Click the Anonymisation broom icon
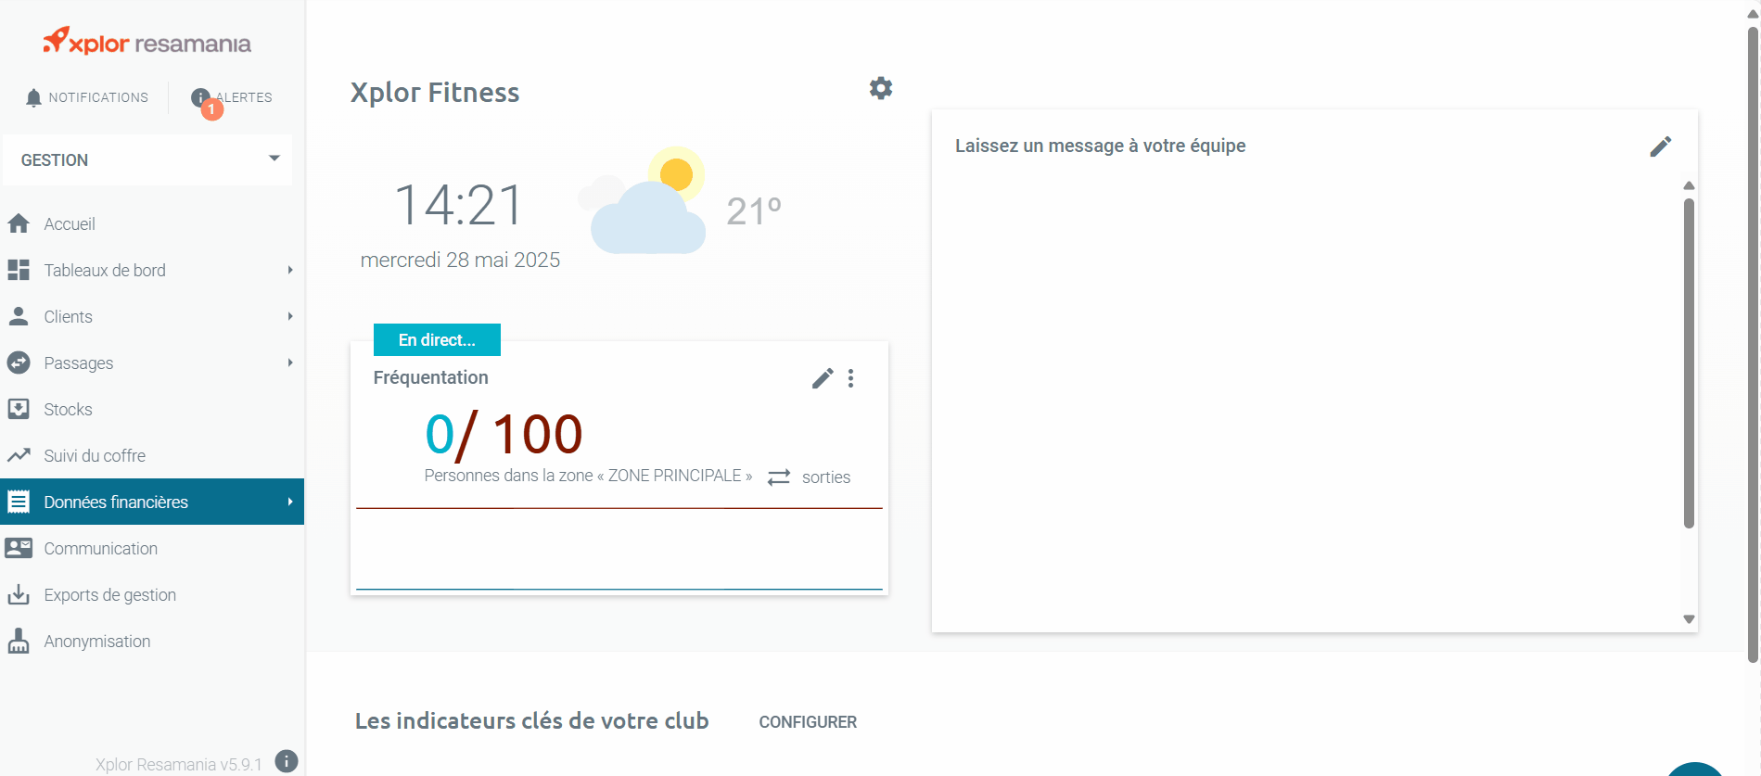The height and width of the screenshot is (776, 1761). [19, 641]
